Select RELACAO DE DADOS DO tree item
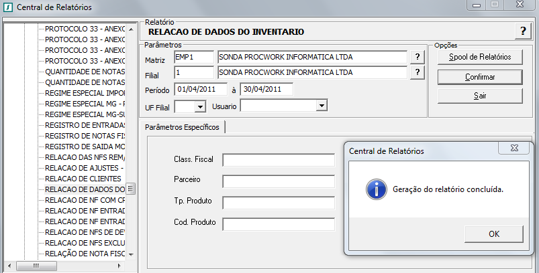This screenshot has width=539, height=273. tap(85, 189)
